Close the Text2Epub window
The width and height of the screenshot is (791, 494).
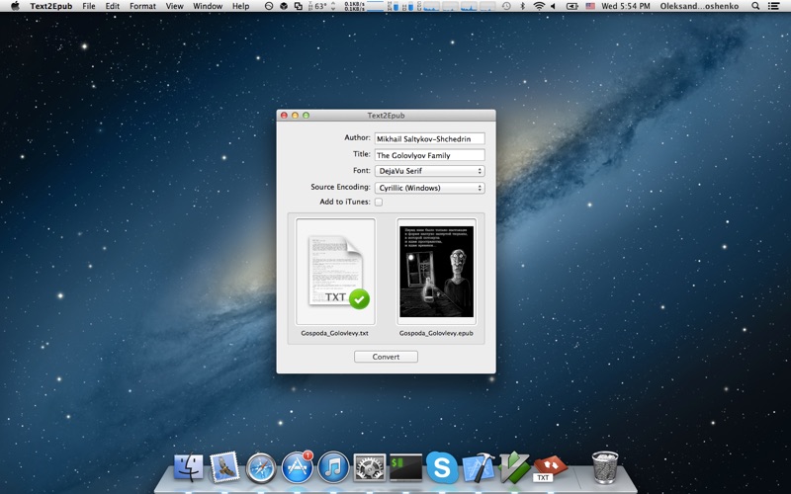(x=284, y=116)
